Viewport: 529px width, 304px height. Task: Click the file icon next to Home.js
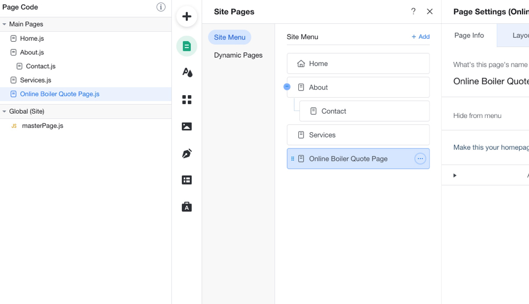pyautogui.click(x=14, y=39)
